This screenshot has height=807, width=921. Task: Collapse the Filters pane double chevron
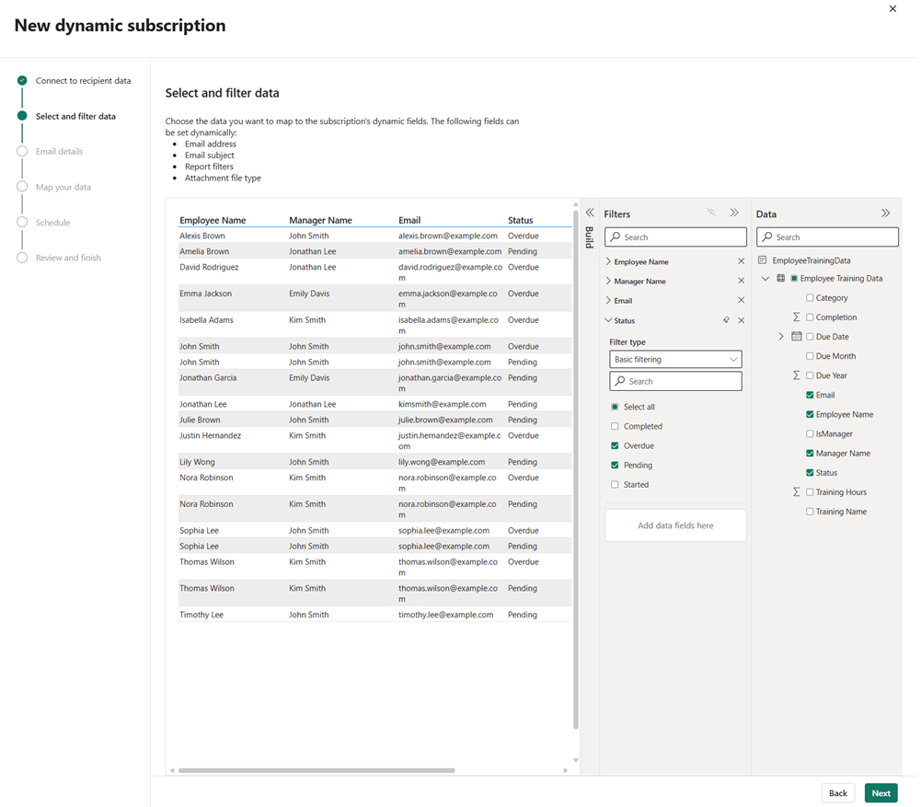click(734, 213)
